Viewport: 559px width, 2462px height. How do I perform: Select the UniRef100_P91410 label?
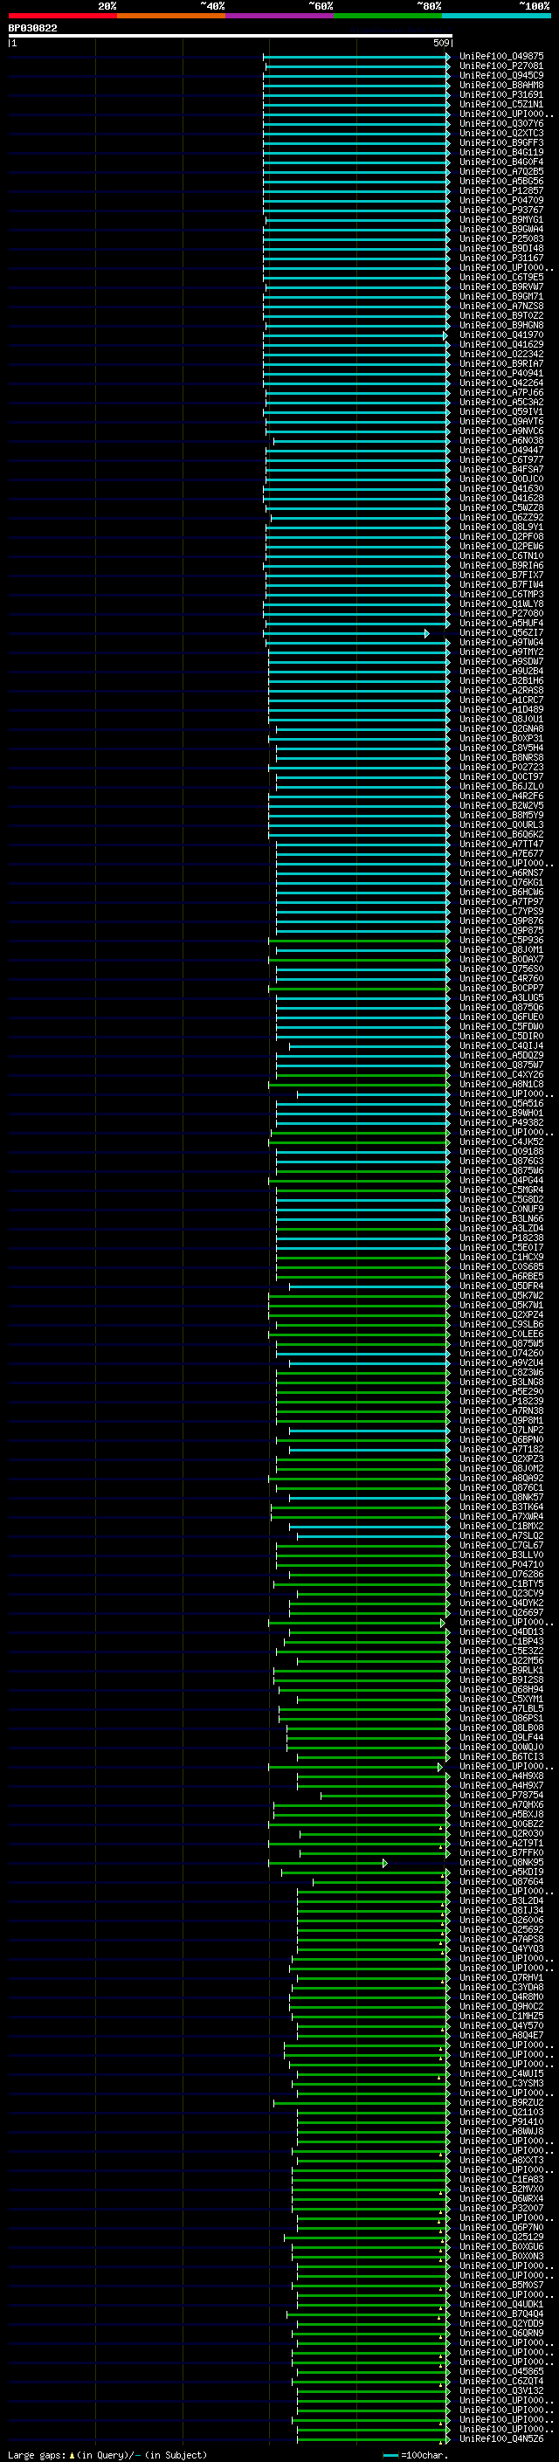(x=501, y=2123)
